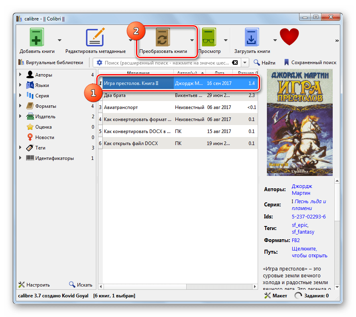Open Сохраненный поиск saved searches

pos(310,63)
